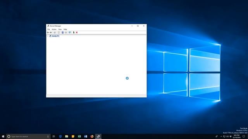Click the shield security icon in tray
The width and height of the screenshot is (248, 139).
click(x=231, y=136)
